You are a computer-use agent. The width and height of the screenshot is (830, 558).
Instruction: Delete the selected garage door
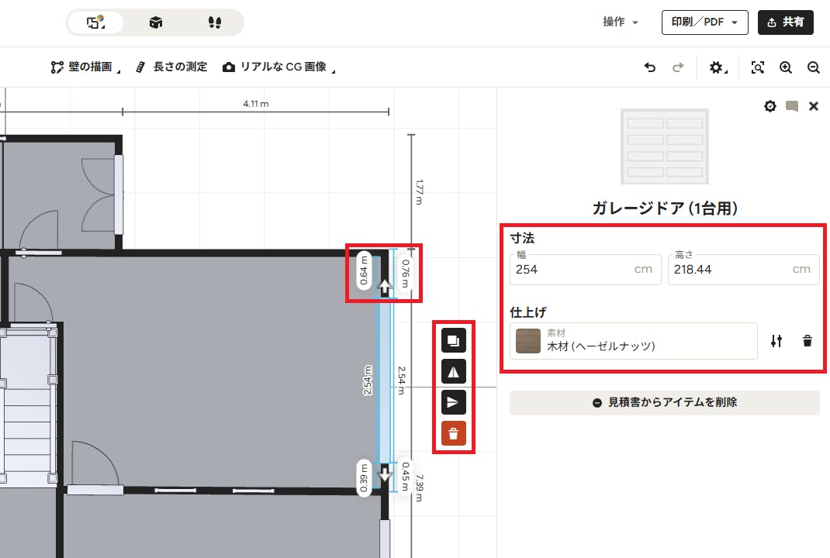click(x=453, y=434)
